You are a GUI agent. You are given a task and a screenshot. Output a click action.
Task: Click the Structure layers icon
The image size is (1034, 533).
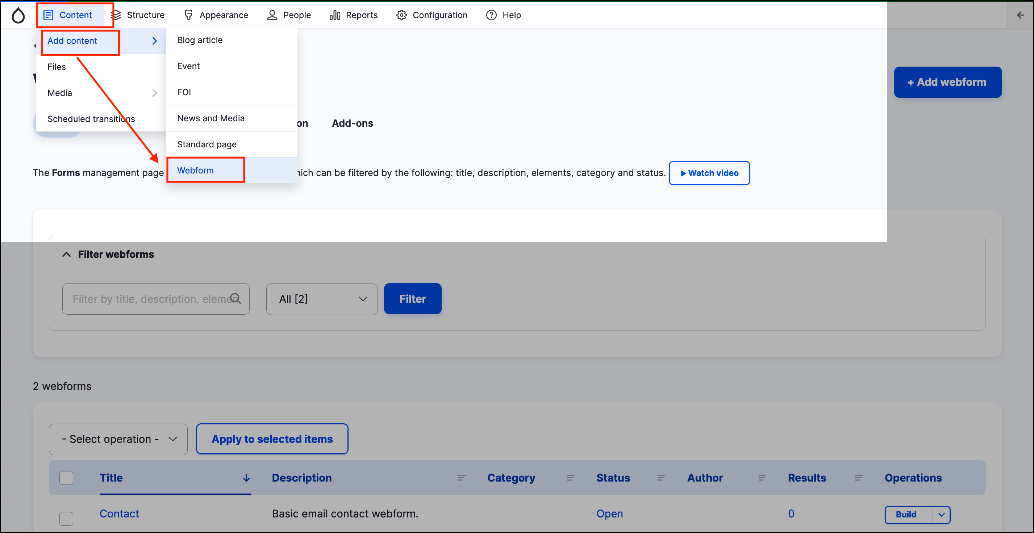(x=116, y=15)
